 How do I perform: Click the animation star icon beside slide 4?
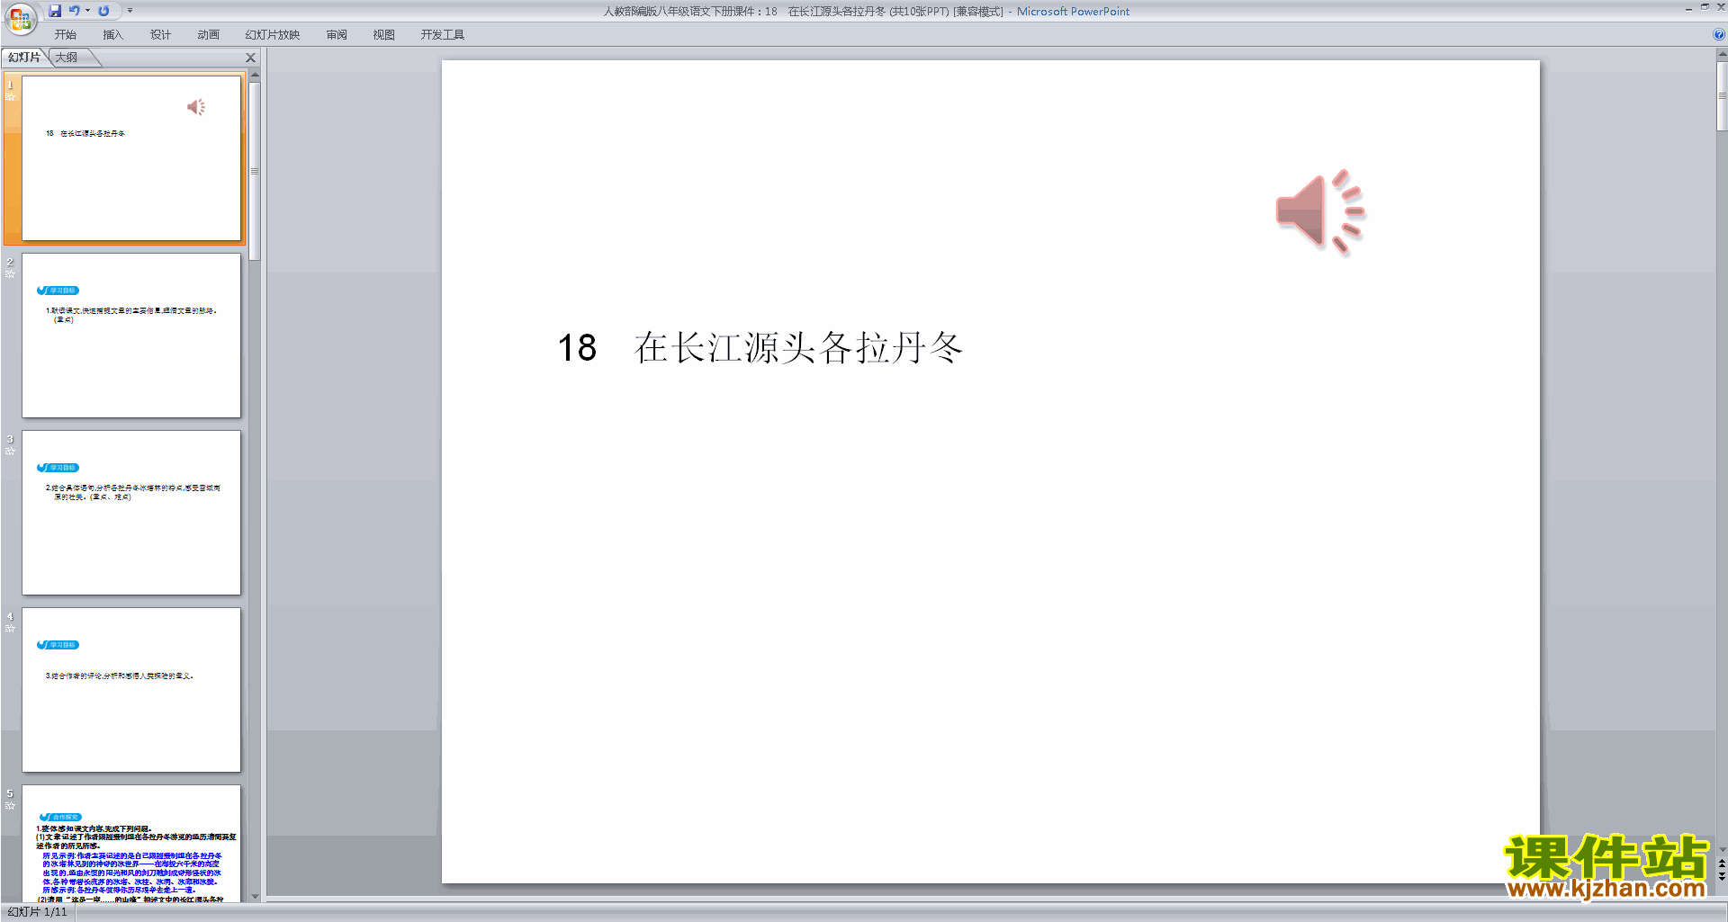(x=11, y=628)
